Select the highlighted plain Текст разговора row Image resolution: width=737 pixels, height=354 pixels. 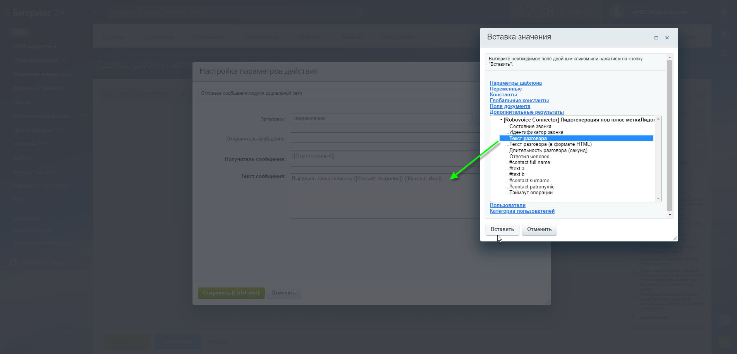tap(576, 138)
